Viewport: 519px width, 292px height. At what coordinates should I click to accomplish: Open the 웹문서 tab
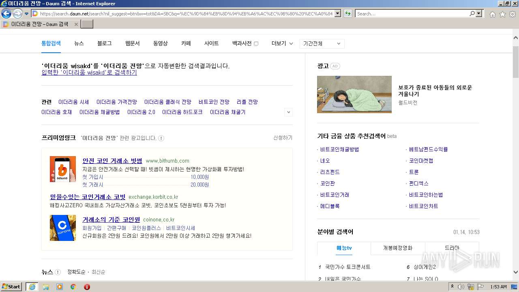point(132,43)
